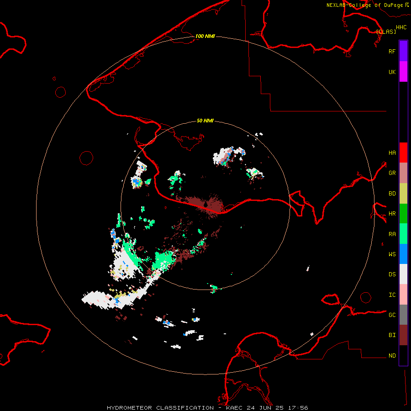Click the BI legend label

392,335
